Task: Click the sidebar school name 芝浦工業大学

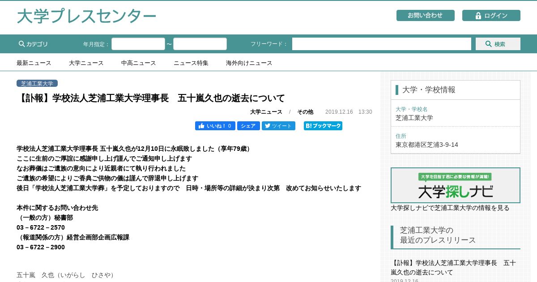Action: 414,118
